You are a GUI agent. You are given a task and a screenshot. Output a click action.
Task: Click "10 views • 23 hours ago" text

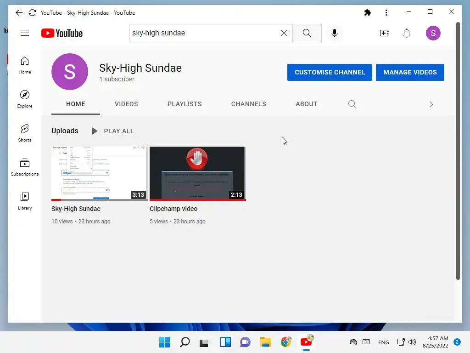click(x=81, y=222)
